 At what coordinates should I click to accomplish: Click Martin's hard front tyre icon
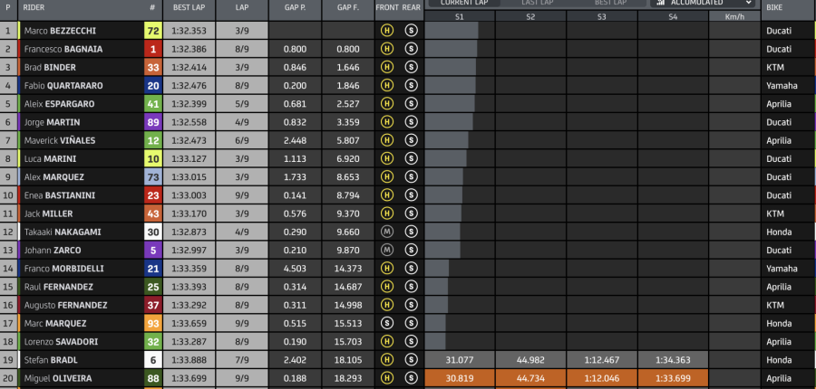click(386, 122)
